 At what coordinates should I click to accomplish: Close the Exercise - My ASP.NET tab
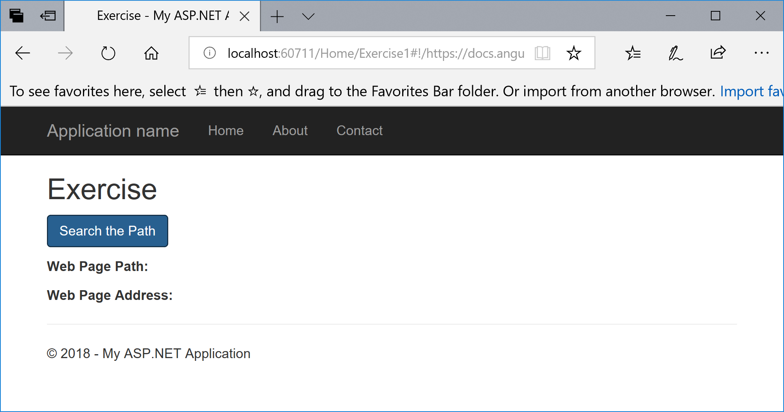click(245, 16)
